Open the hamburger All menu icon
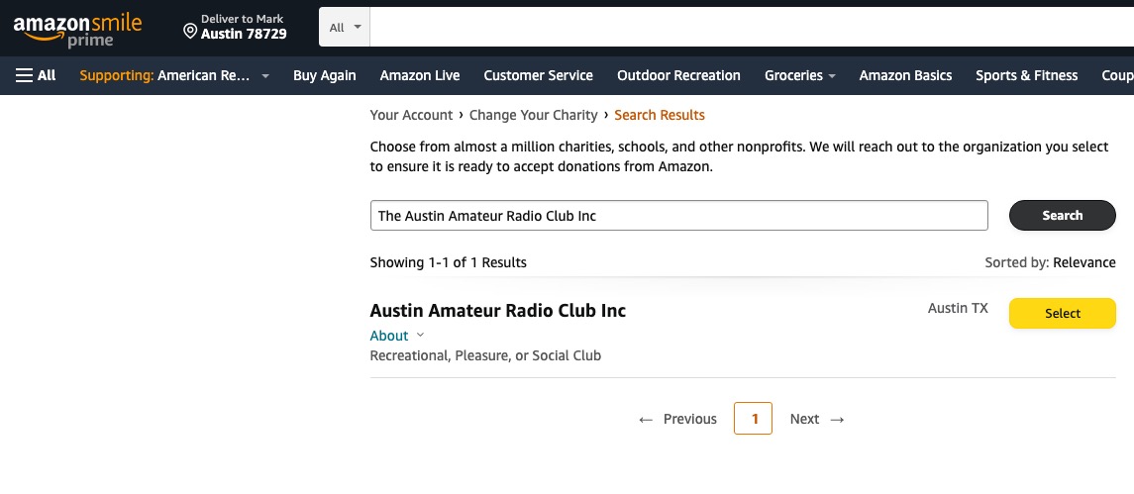 [x=24, y=75]
